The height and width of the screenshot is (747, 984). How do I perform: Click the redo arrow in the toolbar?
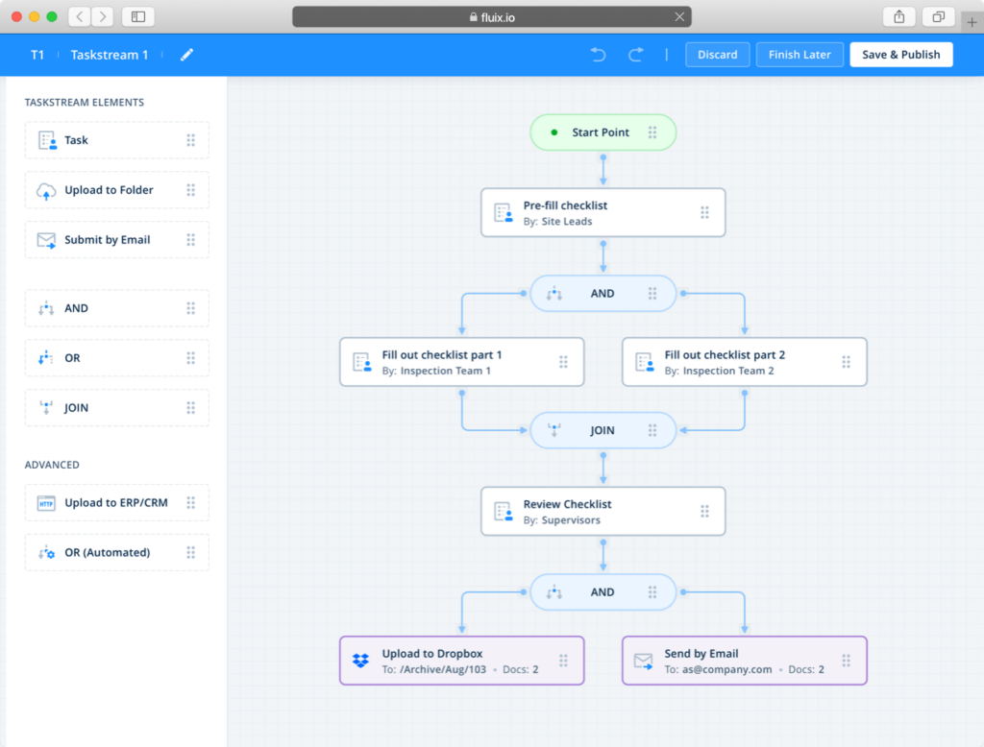635,54
